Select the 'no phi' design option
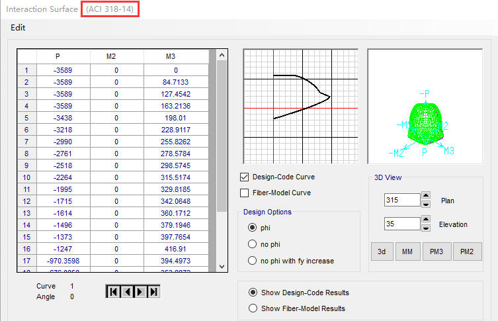Image resolution: width=498 pixels, height=321 pixels. 252,244
